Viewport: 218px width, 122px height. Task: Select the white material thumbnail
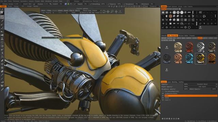200,47
